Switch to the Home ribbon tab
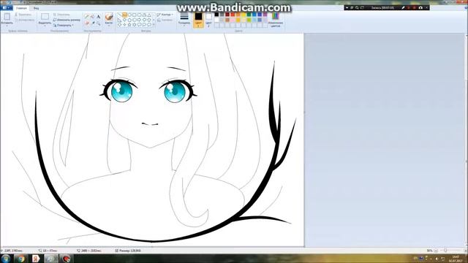This screenshot has height=263, width=468. (x=21, y=8)
